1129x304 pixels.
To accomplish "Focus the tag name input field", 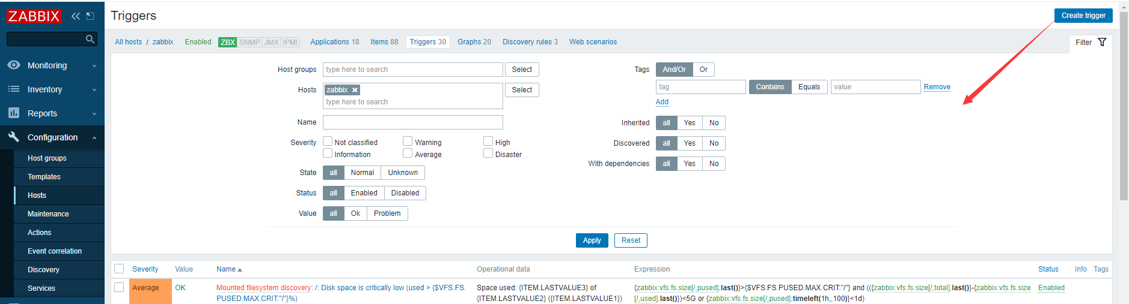I will coord(701,87).
